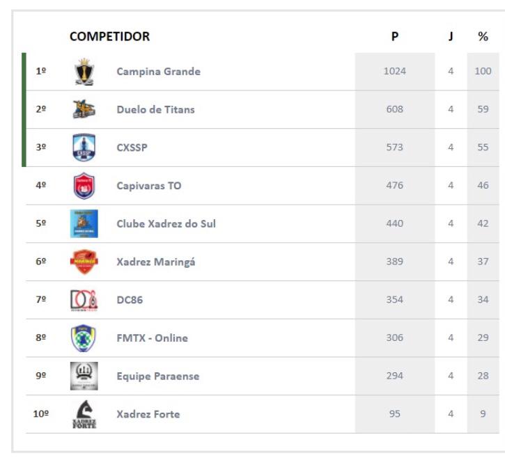This screenshot has width=505, height=460.
Task: Click the Campina Grande team crest icon
Action: (84, 72)
